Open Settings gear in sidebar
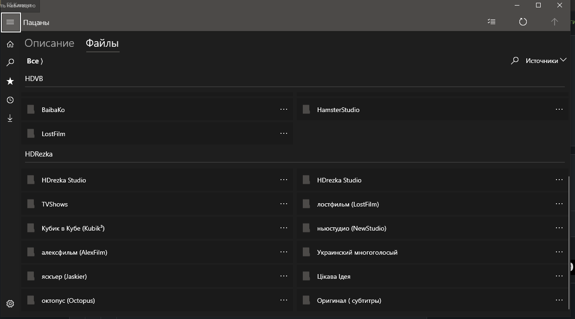This screenshot has height=319, width=575. pos(10,304)
